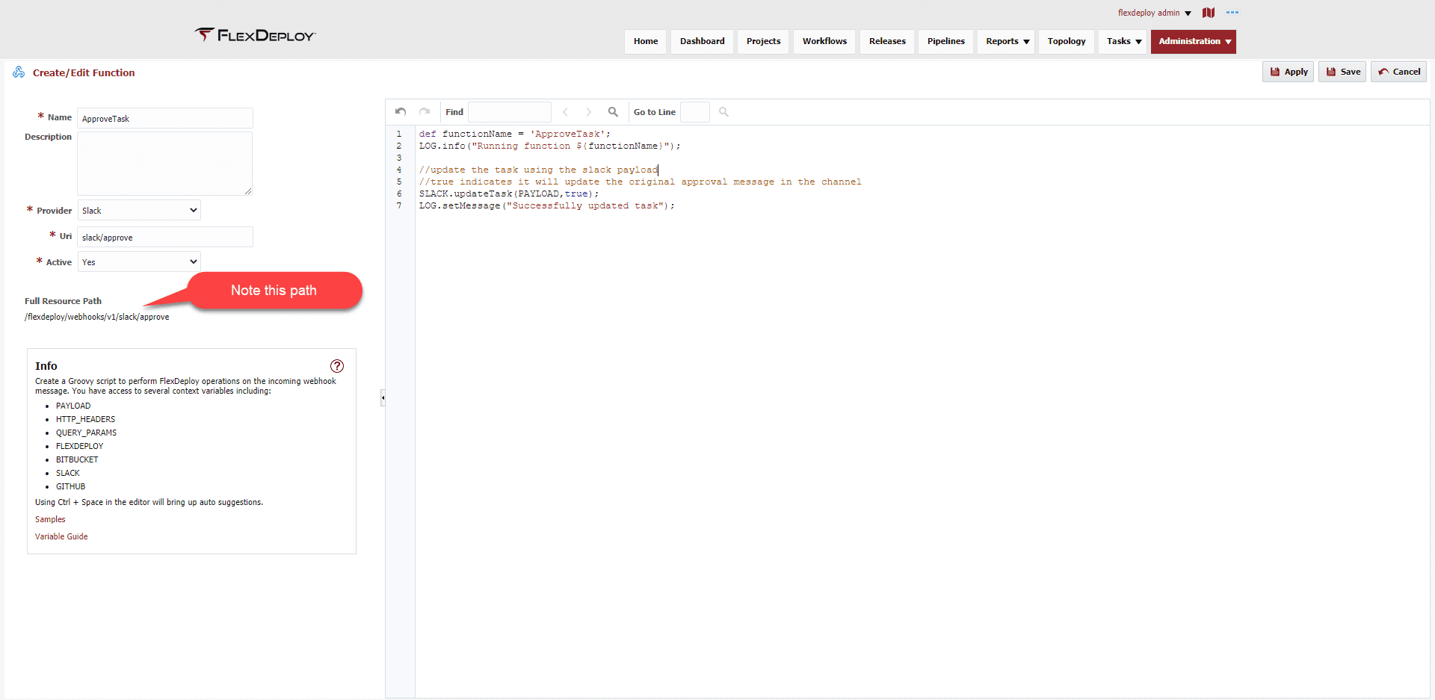1435x700 pixels.
Task: Open the help question mark in Info
Action: click(x=337, y=366)
